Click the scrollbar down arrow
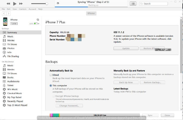 tap(181, 109)
